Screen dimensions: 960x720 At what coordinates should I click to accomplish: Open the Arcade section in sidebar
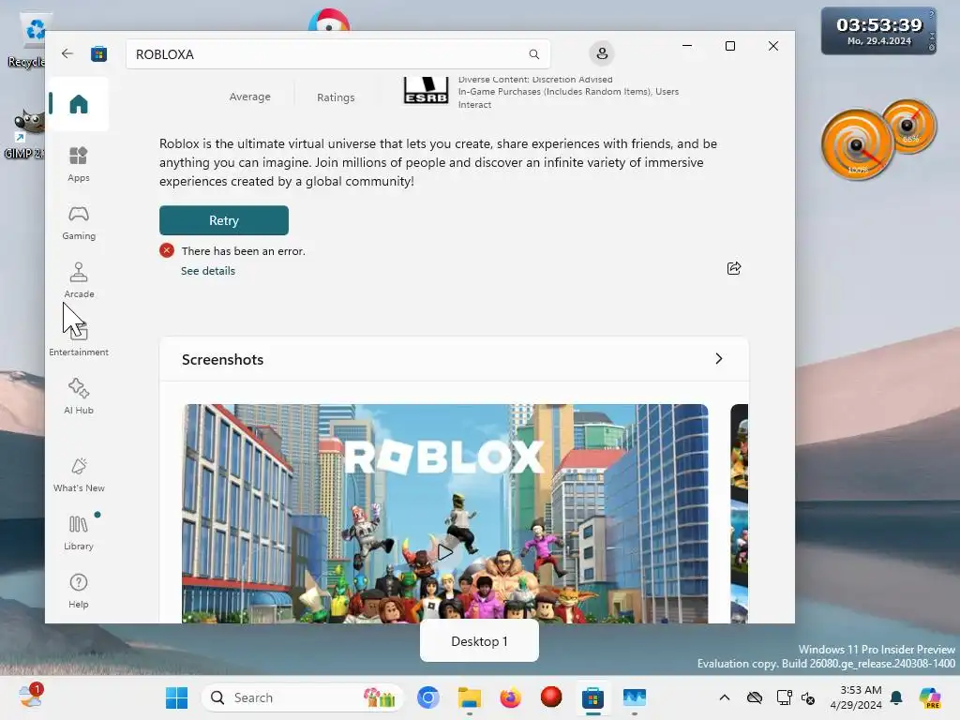coord(79,280)
